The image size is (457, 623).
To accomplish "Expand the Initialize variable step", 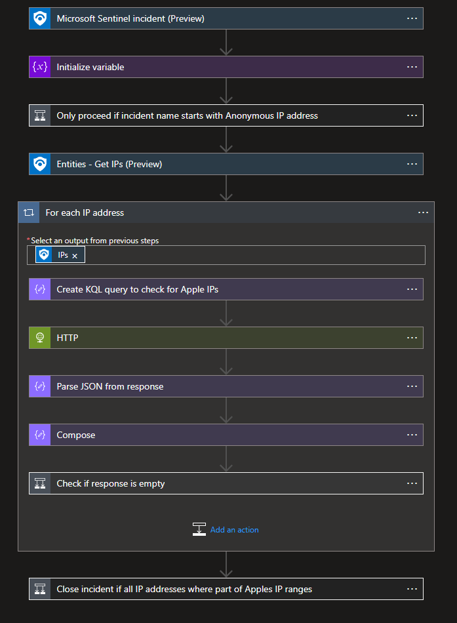I will (x=226, y=67).
